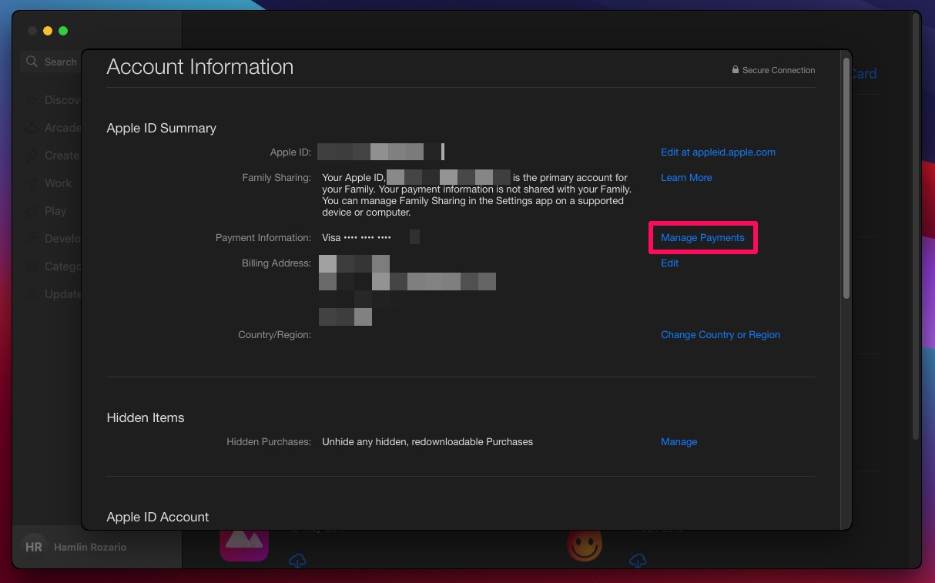Click the Secure Connection lock icon
Viewport: 935px width, 583px height.
736,70
